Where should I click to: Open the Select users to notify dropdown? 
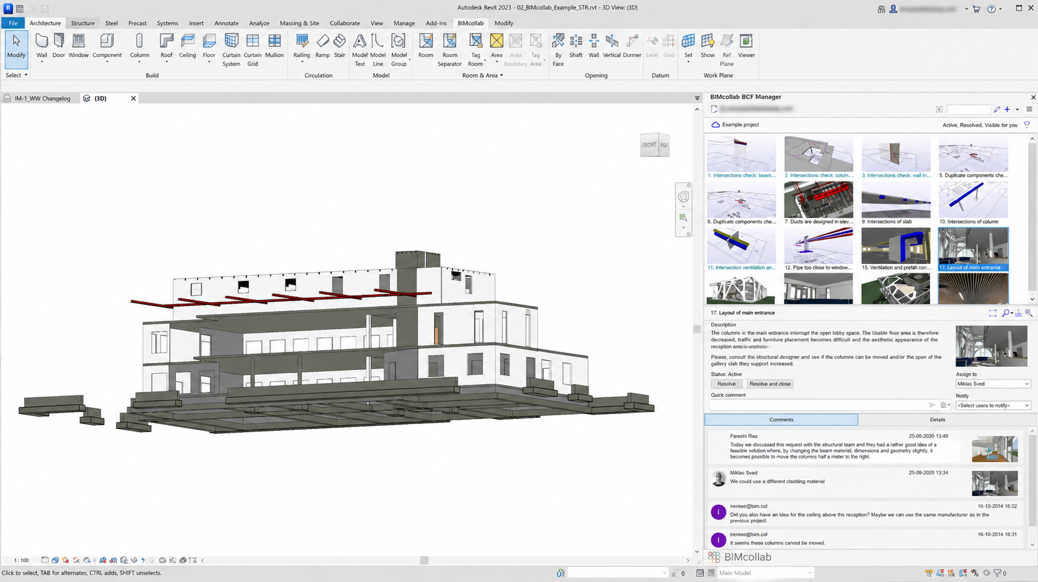coord(993,405)
